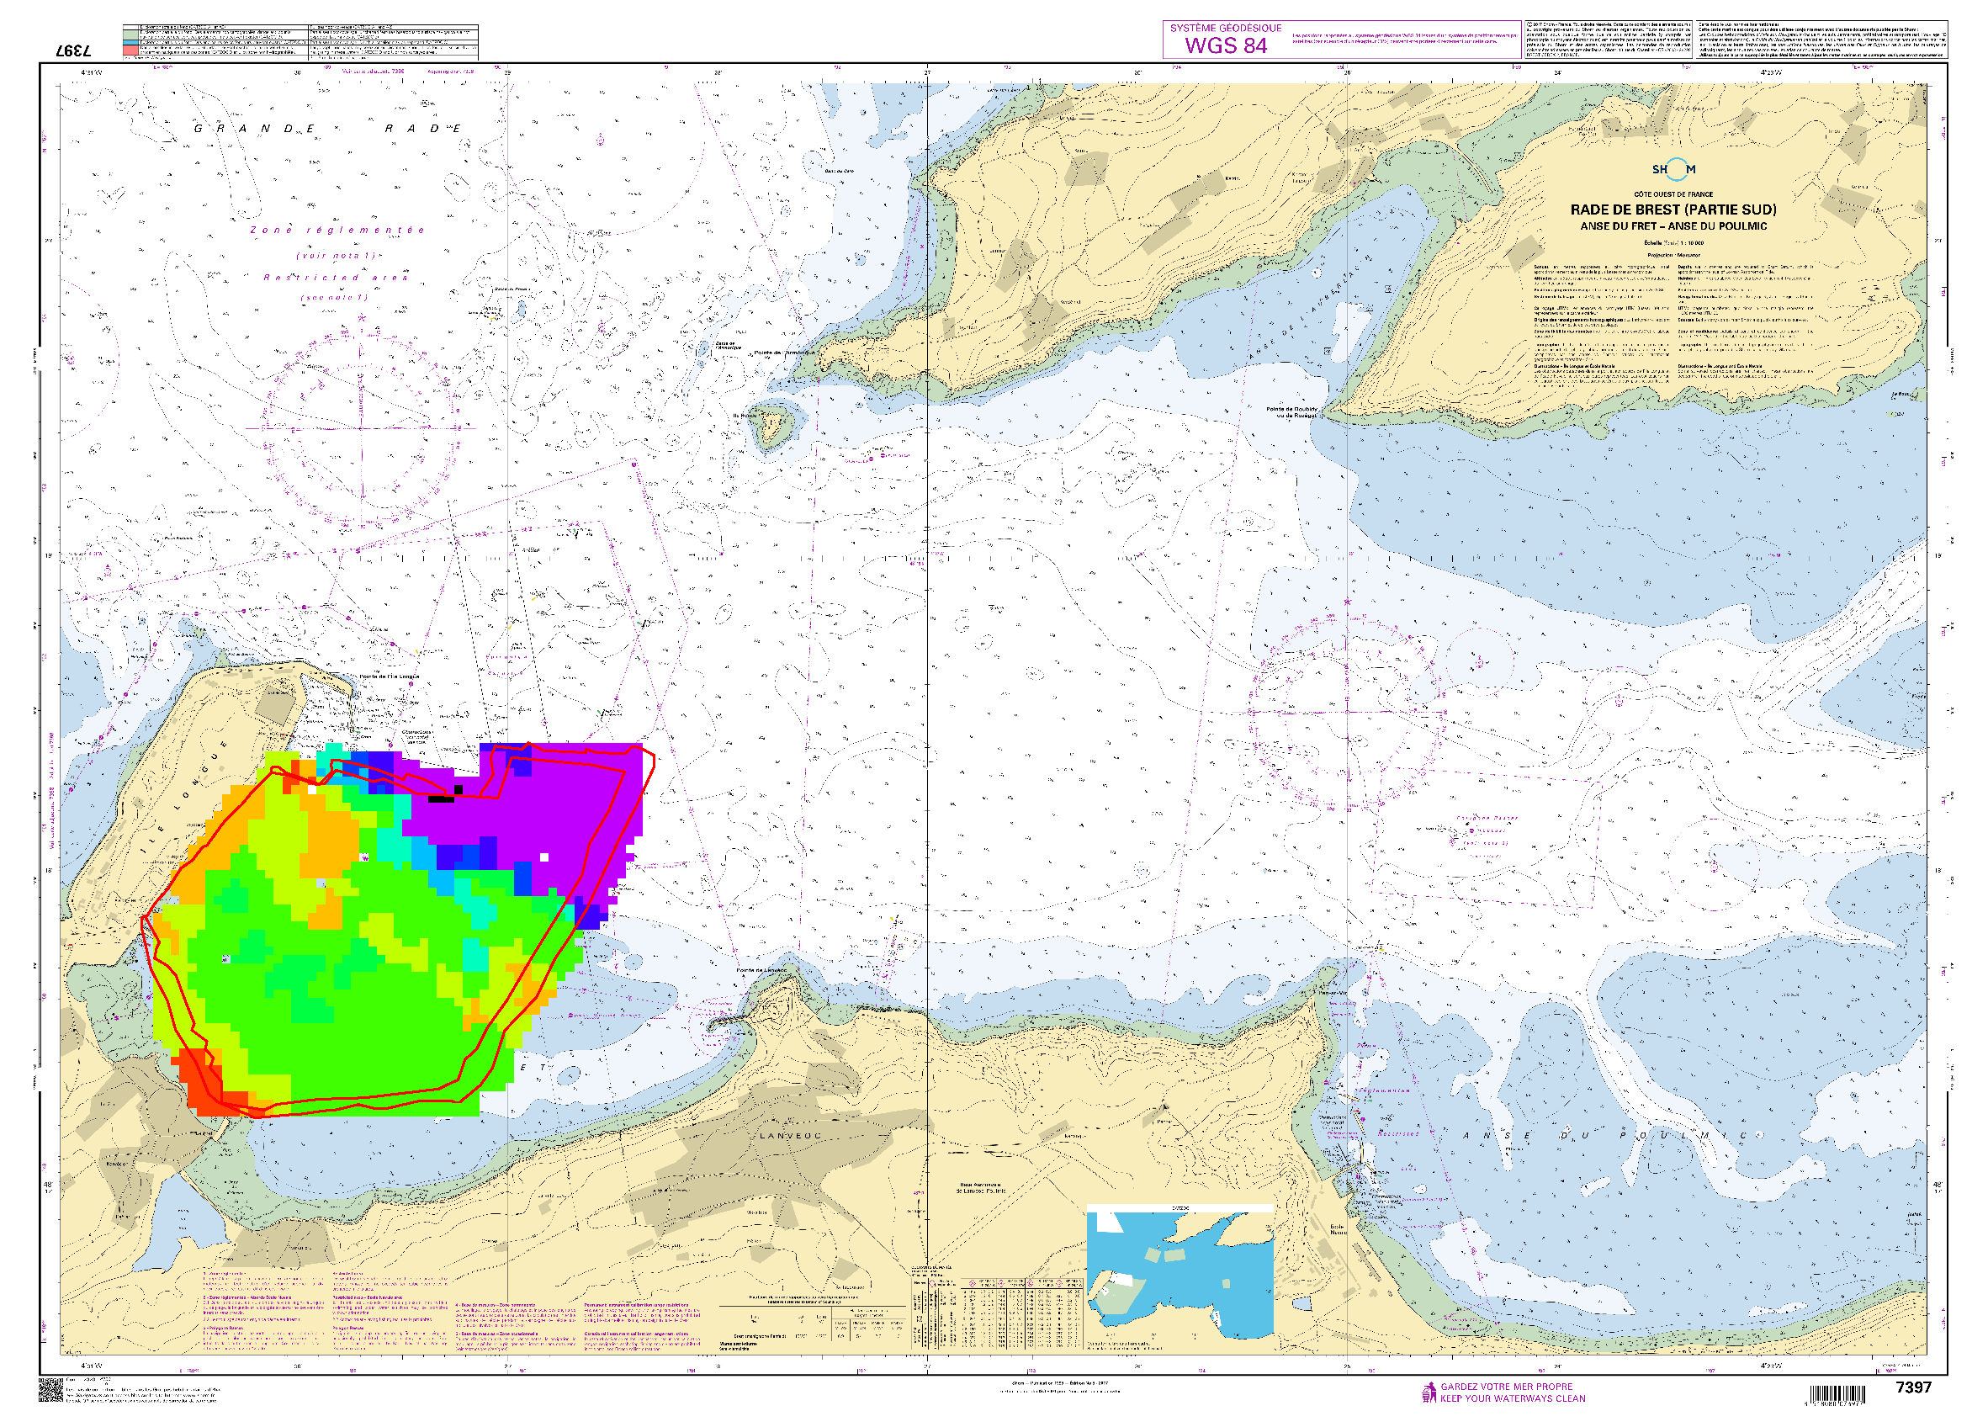Click the purple area of the colored overlay

(561, 806)
